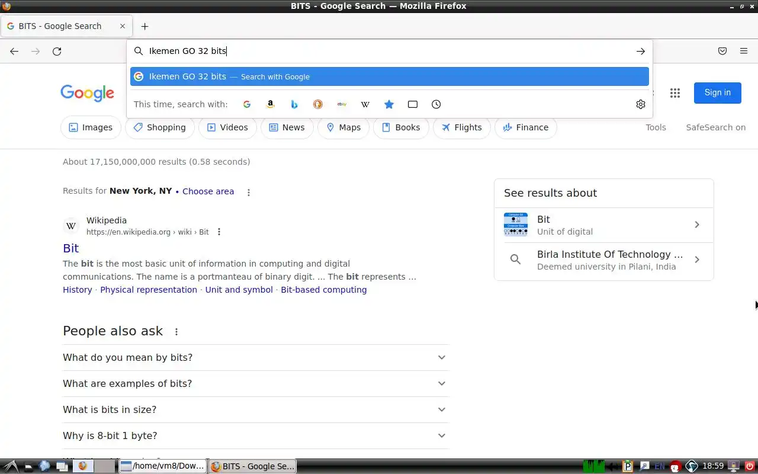Viewport: 758px width, 474px height.
Task: Expand "What are examples of bits?"
Action: tap(256, 383)
